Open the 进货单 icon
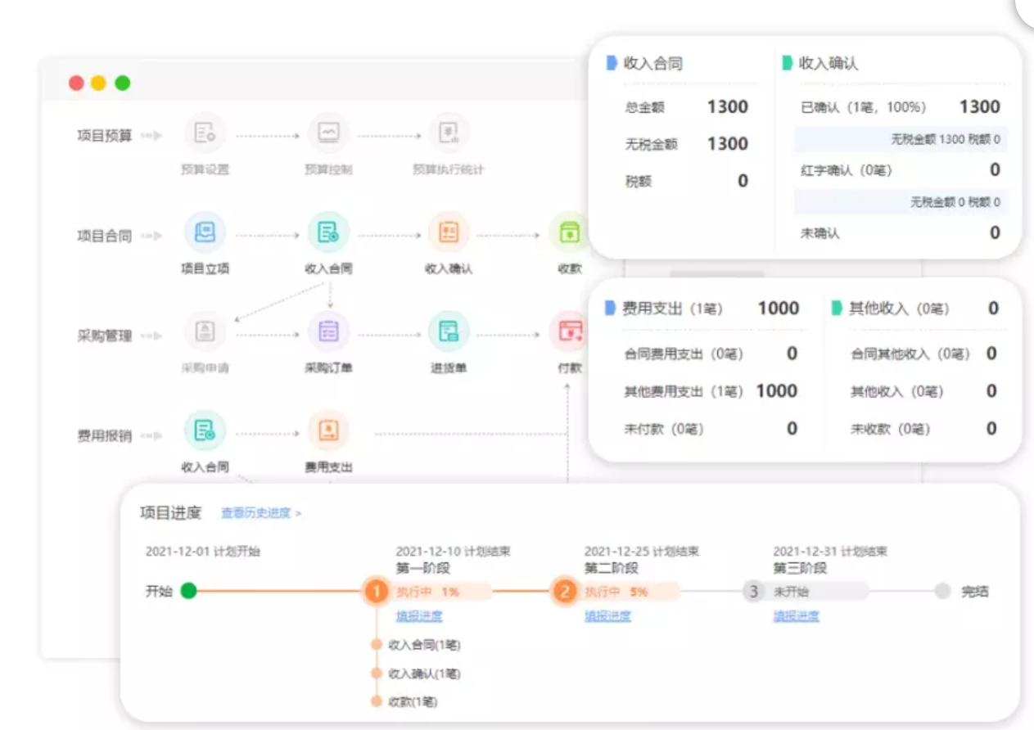 (x=449, y=331)
